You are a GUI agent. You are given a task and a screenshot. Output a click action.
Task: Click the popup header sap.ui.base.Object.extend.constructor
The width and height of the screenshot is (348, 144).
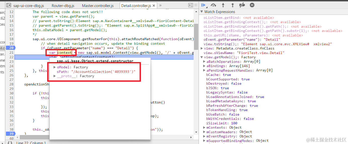click(95, 61)
